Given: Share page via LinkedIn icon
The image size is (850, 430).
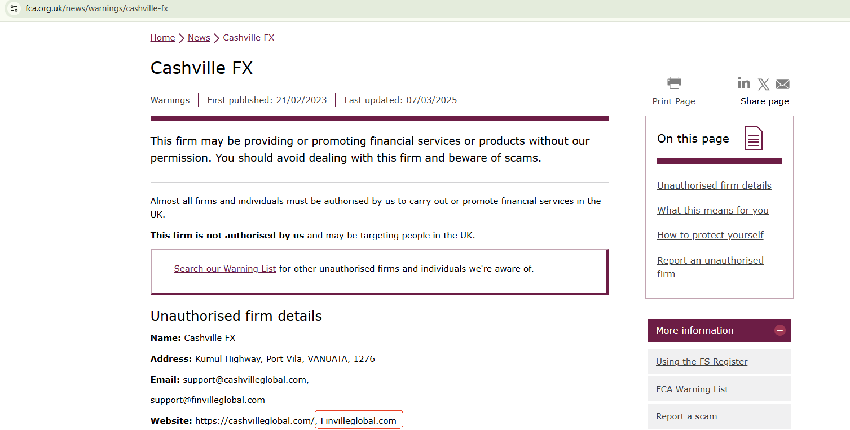Looking at the screenshot, I should click(x=744, y=83).
